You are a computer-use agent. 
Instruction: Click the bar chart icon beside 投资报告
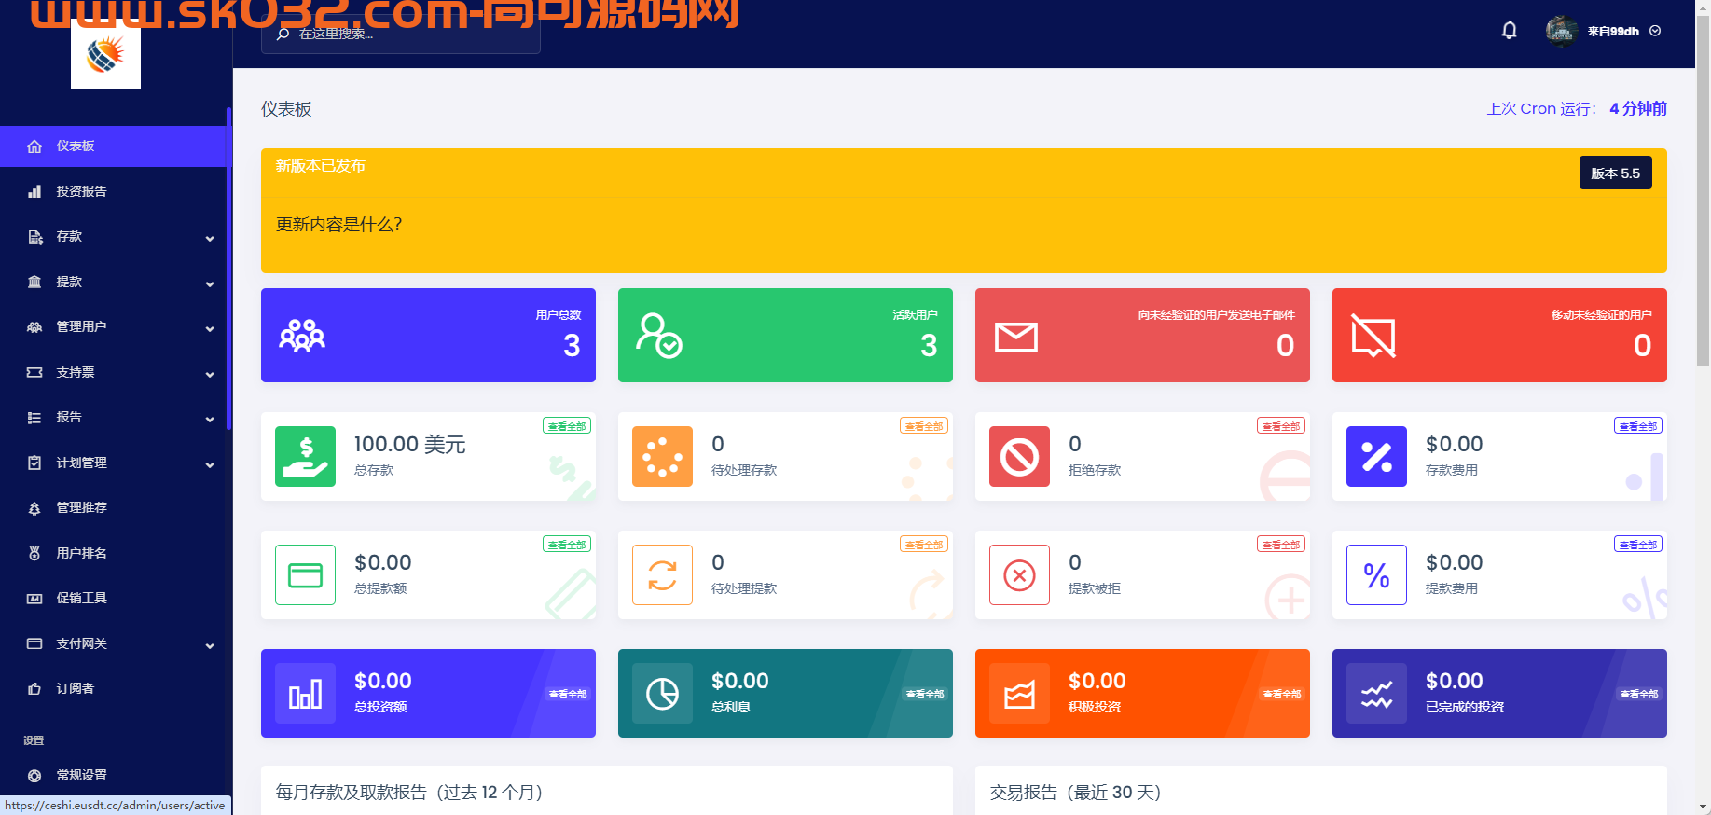34,191
